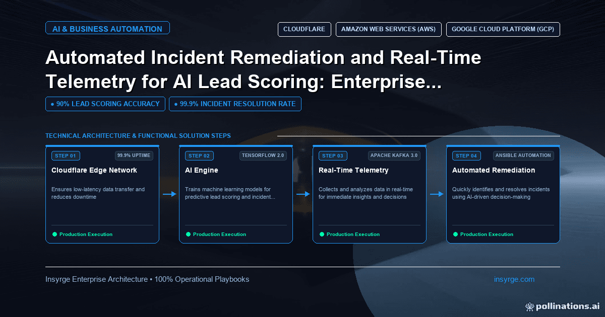Click green status dot in AI Engine card

[188, 234]
